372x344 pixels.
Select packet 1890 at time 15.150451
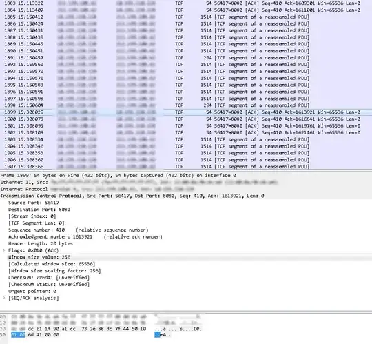[x=186, y=51]
